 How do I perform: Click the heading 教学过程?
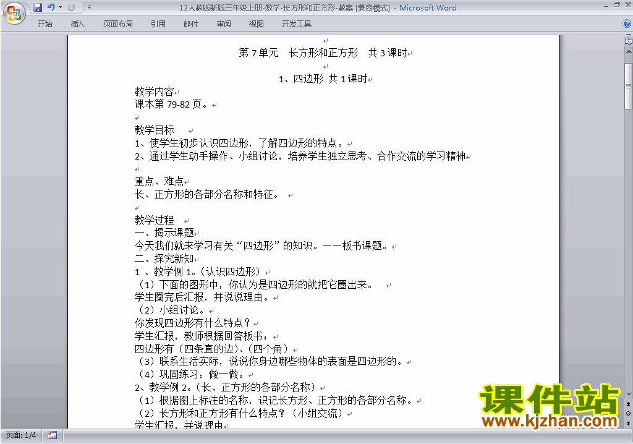tap(154, 220)
